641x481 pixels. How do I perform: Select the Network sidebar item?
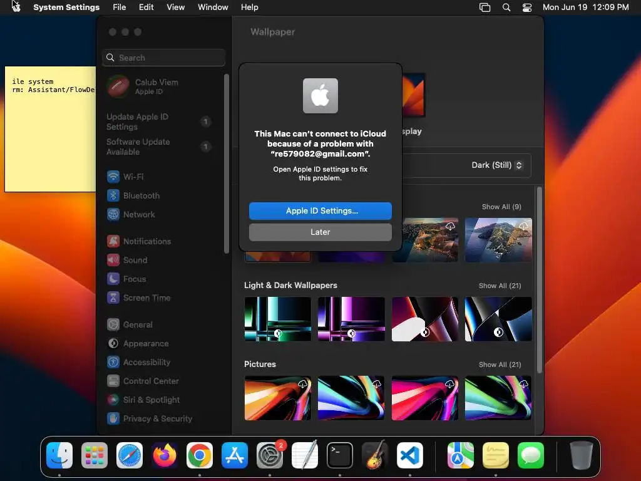point(163,214)
